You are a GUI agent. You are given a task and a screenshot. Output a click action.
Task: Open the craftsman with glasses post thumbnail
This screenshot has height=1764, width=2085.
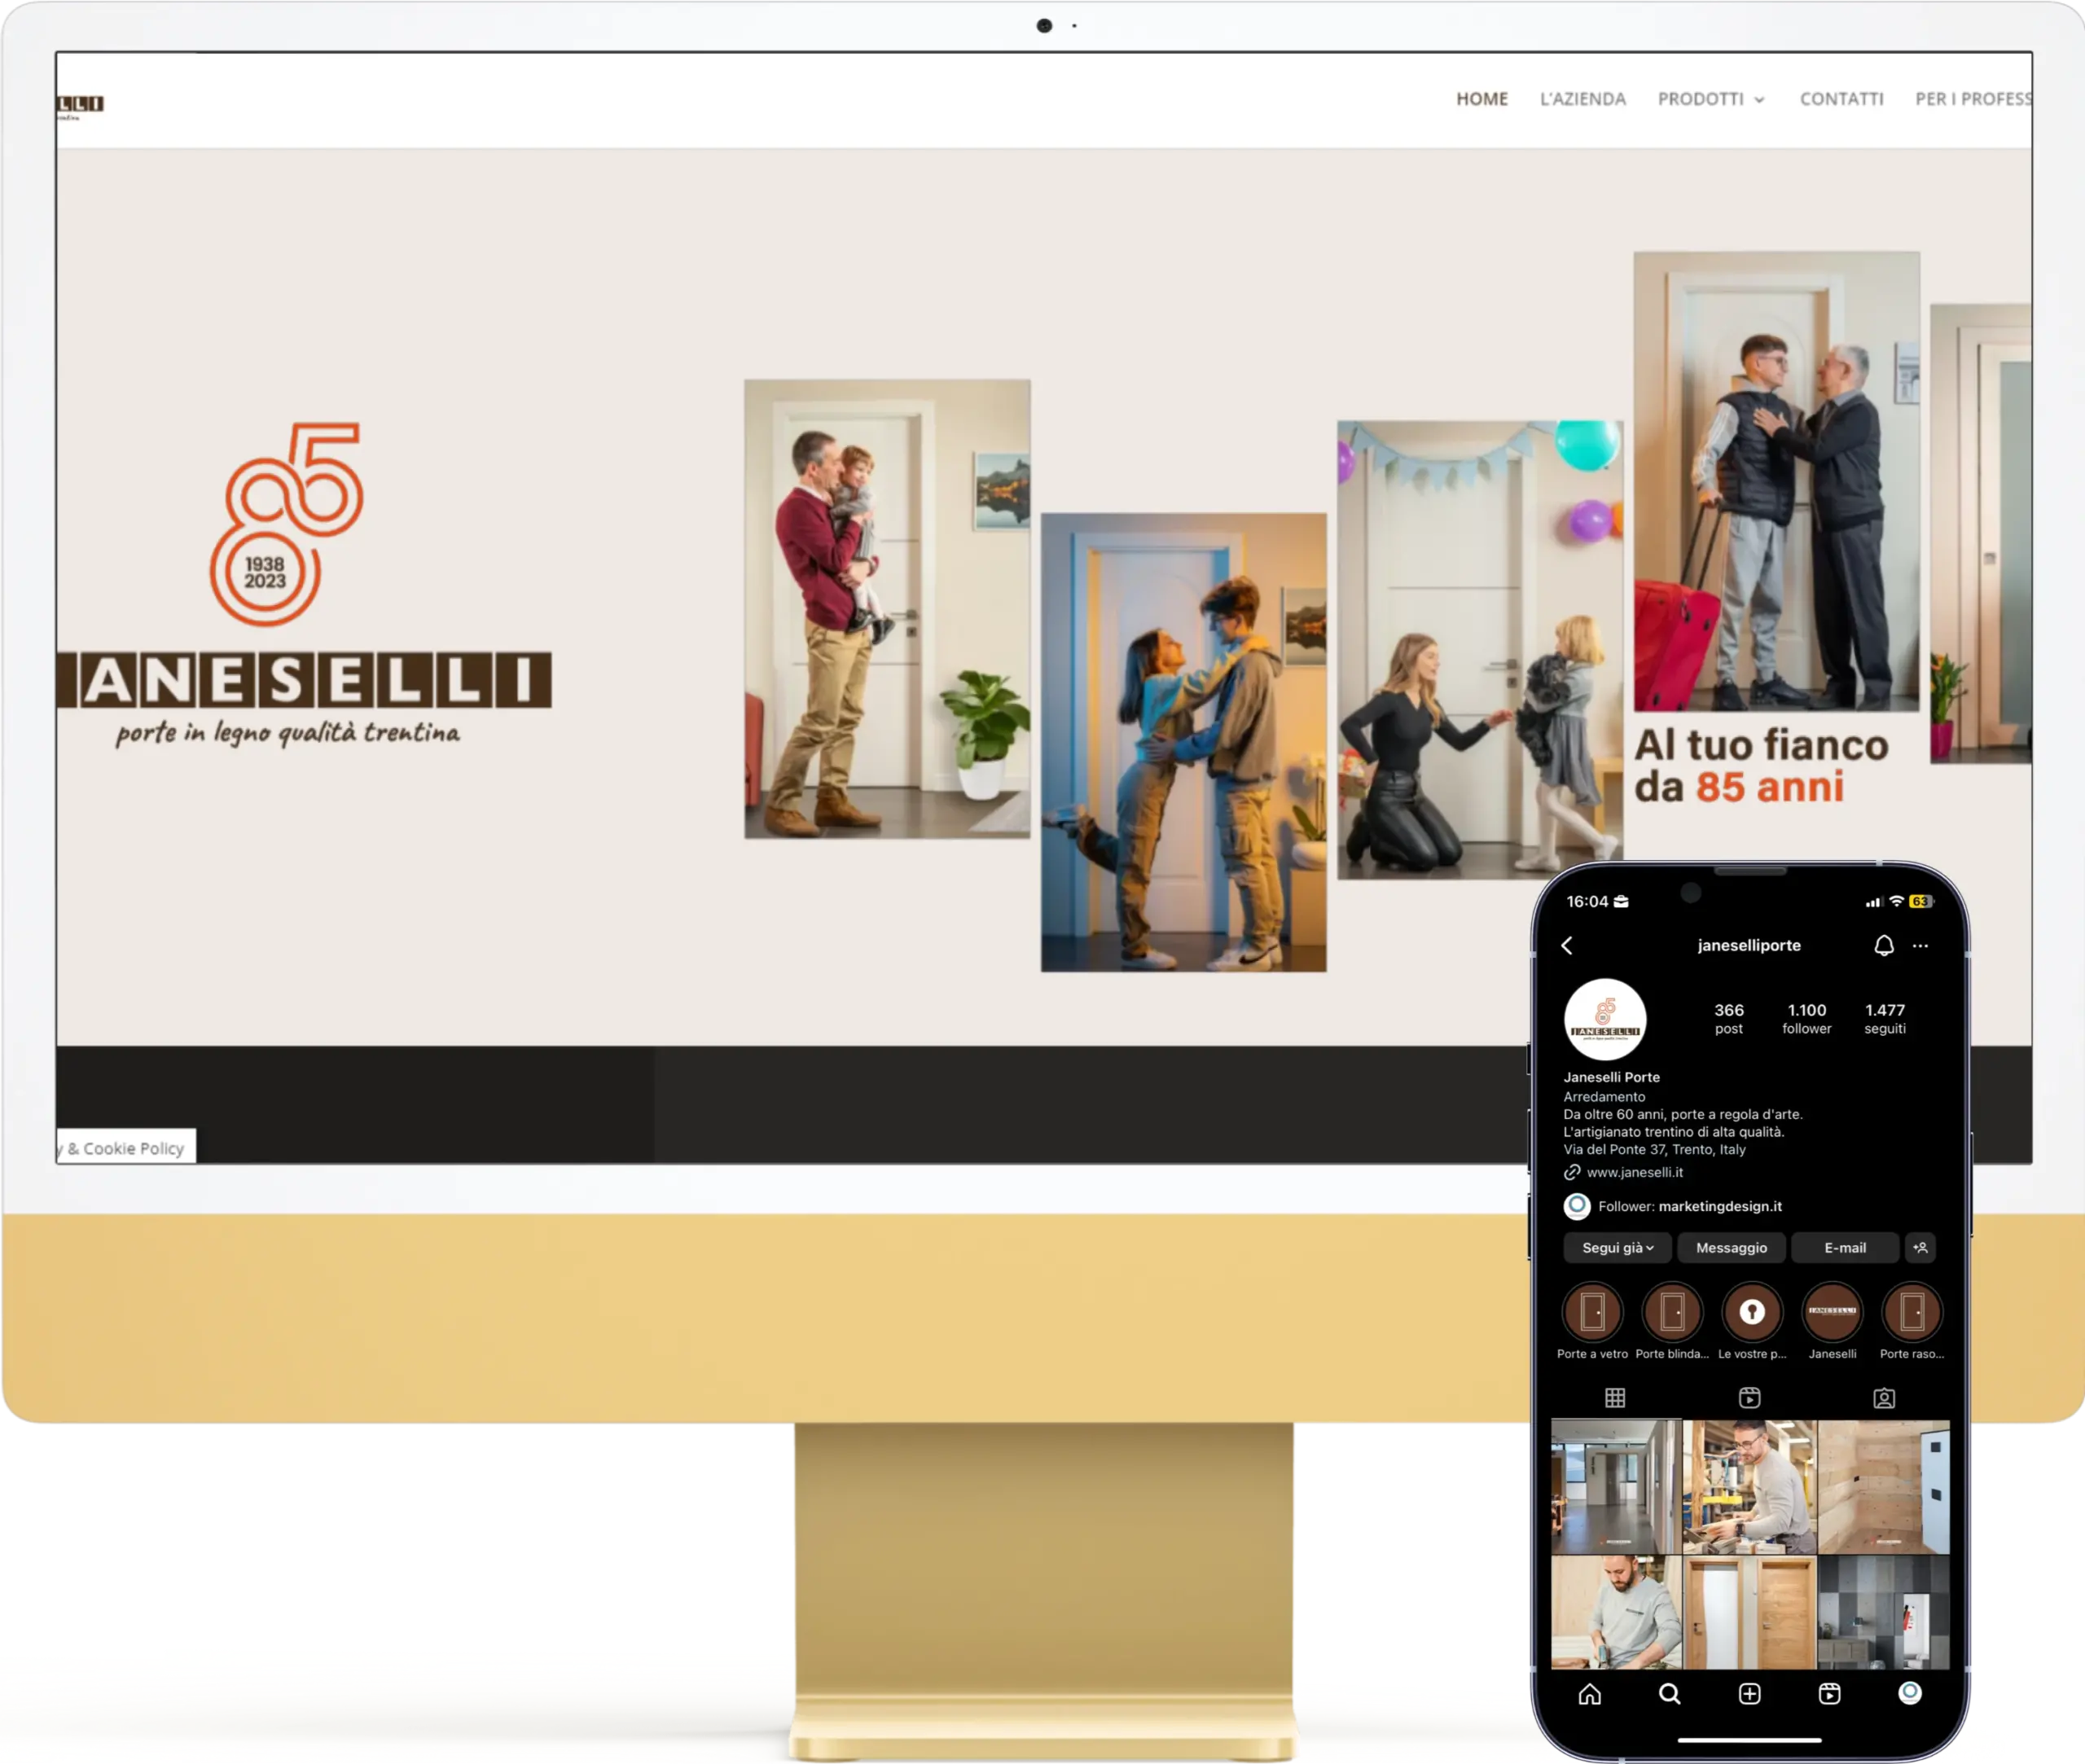pyautogui.click(x=1750, y=1486)
